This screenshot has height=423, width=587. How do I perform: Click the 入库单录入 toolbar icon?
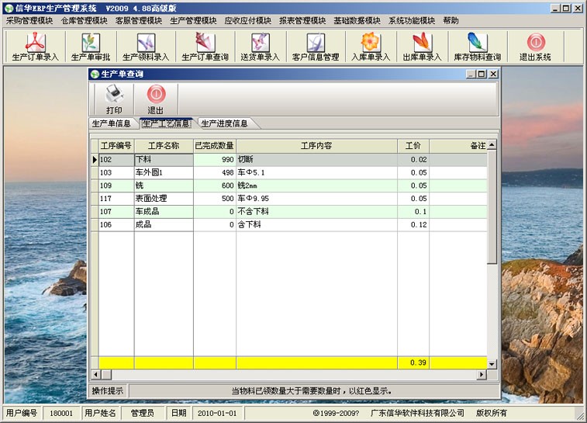click(370, 47)
